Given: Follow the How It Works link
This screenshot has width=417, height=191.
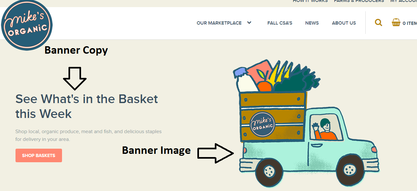Looking at the screenshot, I should click(310, 1).
